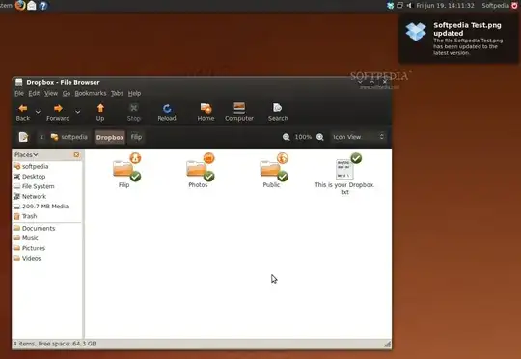Image resolution: width=521 pixels, height=359 pixels.
Task: Click the volume icon in the panel
Action: [409, 6]
